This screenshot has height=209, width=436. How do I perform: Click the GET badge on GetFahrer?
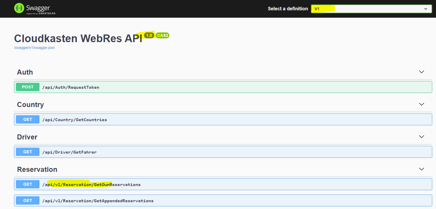[x=27, y=152]
